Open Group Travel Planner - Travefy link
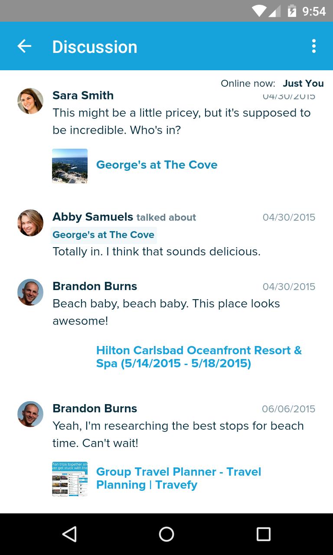The image size is (333, 555). coord(178,478)
